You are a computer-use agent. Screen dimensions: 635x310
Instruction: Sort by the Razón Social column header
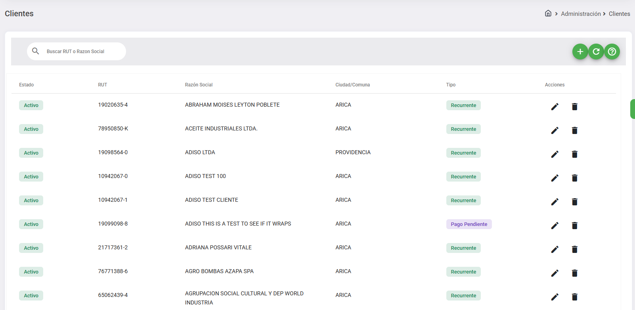coord(199,85)
